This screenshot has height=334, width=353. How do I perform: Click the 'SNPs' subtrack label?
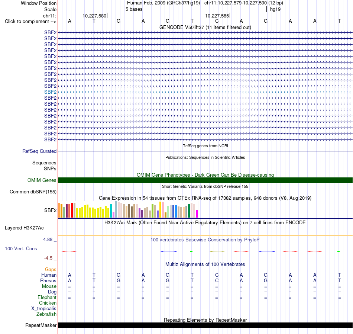50,168
